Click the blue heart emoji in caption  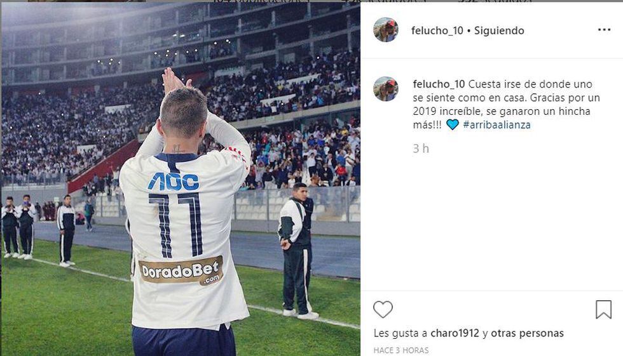tap(452, 124)
